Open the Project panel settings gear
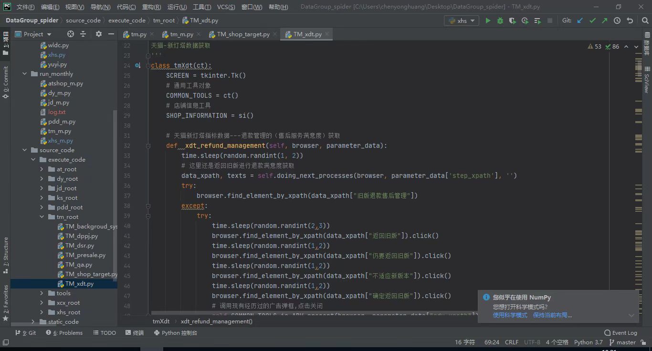 click(99, 34)
